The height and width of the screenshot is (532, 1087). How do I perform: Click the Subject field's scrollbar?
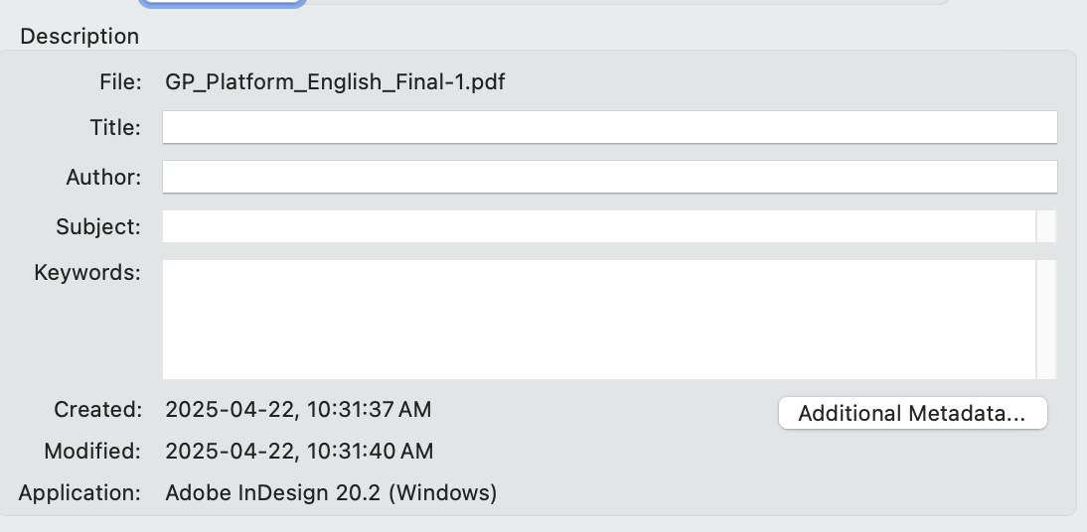tap(1046, 226)
